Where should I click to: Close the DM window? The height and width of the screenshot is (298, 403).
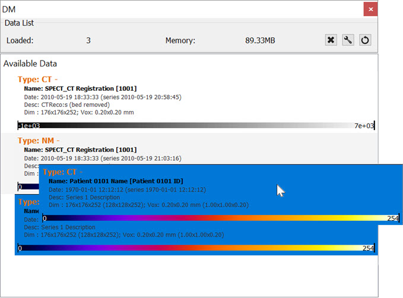click(370, 9)
